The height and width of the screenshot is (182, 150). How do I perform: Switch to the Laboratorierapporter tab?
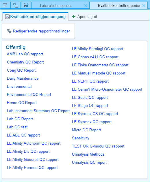[x=56, y=6]
